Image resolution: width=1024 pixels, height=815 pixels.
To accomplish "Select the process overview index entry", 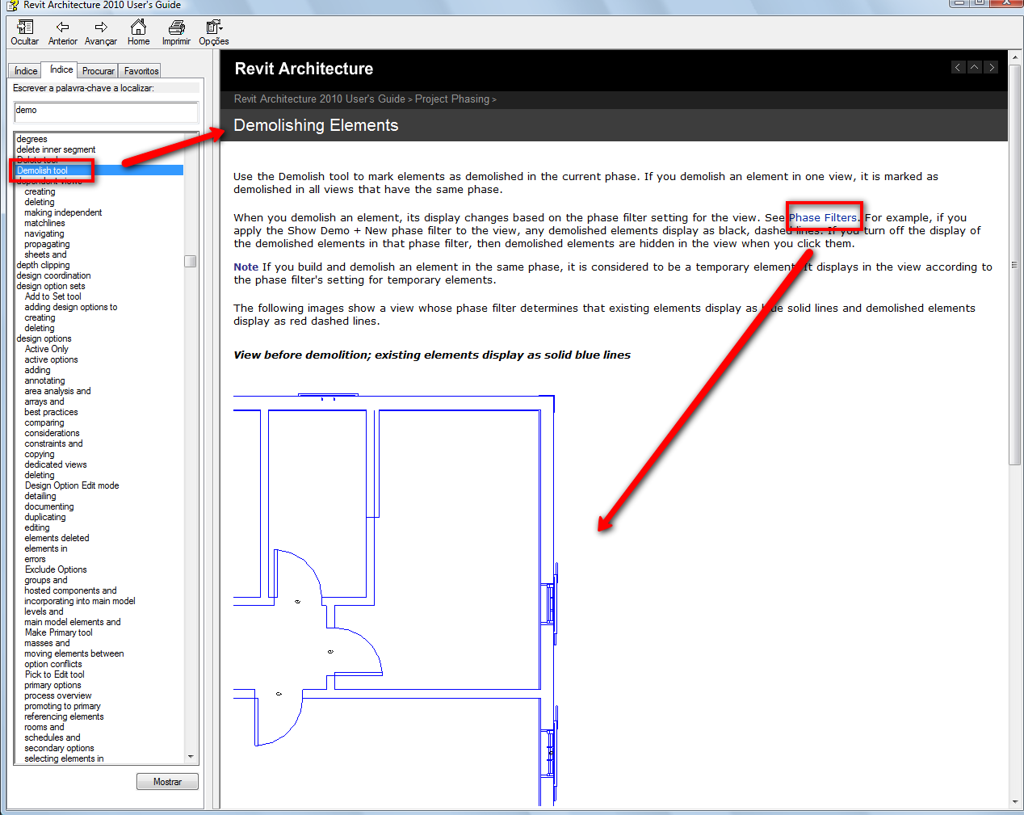I will 57,695.
